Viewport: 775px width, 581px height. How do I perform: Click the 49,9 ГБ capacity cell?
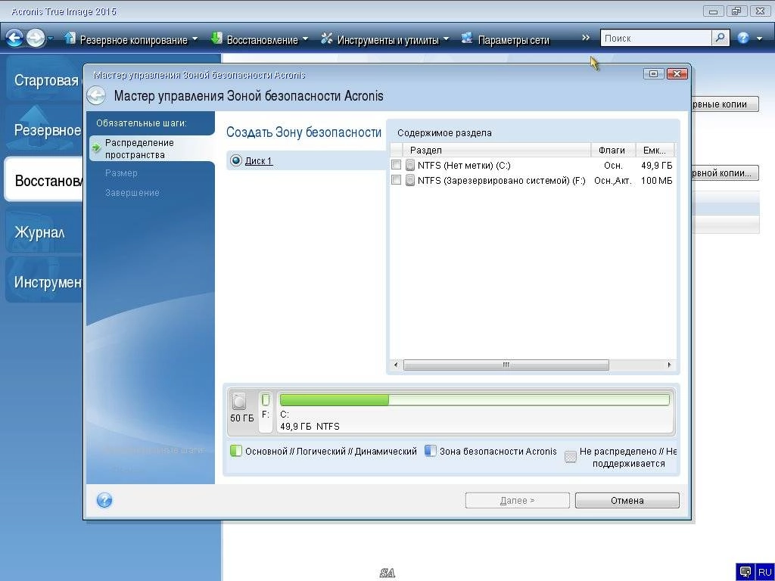[x=656, y=166]
